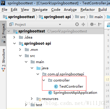Image resolution: width=110 pixels, height=109 pixels.
Task: Click the java source folder icon
Action: pyautogui.click(x=39, y=68)
